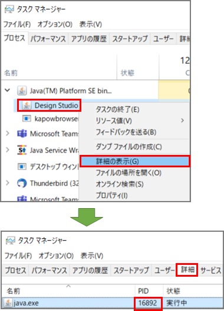Choose ダンプ ファイルの作成(C) from the context menu
224x311 pixels.
point(134,147)
